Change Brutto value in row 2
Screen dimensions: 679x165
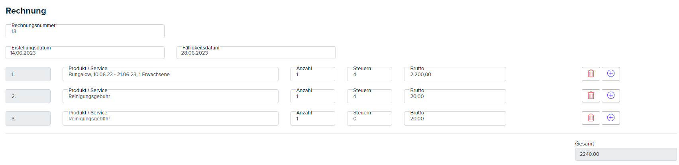tap(455, 96)
